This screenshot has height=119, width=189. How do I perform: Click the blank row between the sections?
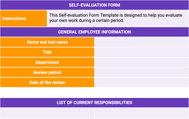coord(94,93)
